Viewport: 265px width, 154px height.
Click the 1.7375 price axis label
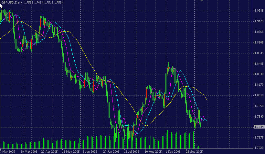coord(259,138)
